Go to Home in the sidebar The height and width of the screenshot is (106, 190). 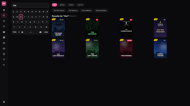coord(4,10)
